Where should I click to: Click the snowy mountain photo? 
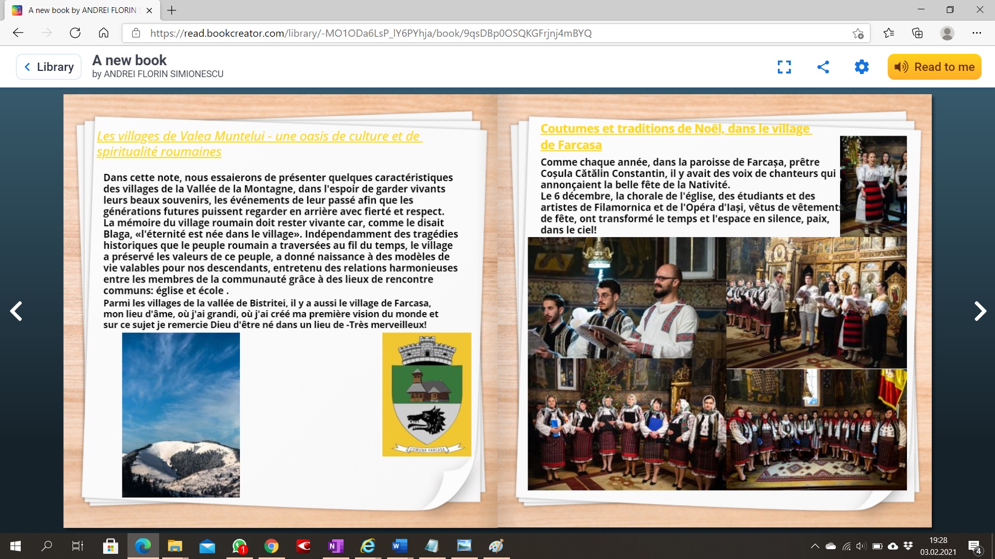click(181, 415)
